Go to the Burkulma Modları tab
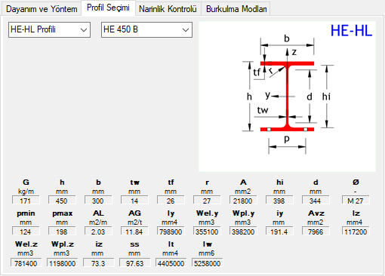 pyautogui.click(x=236, y=9)
